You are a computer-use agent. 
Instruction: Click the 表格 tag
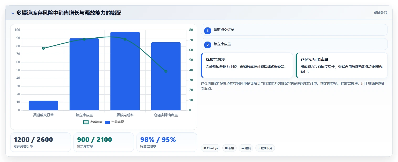click(x=229, y=148)
